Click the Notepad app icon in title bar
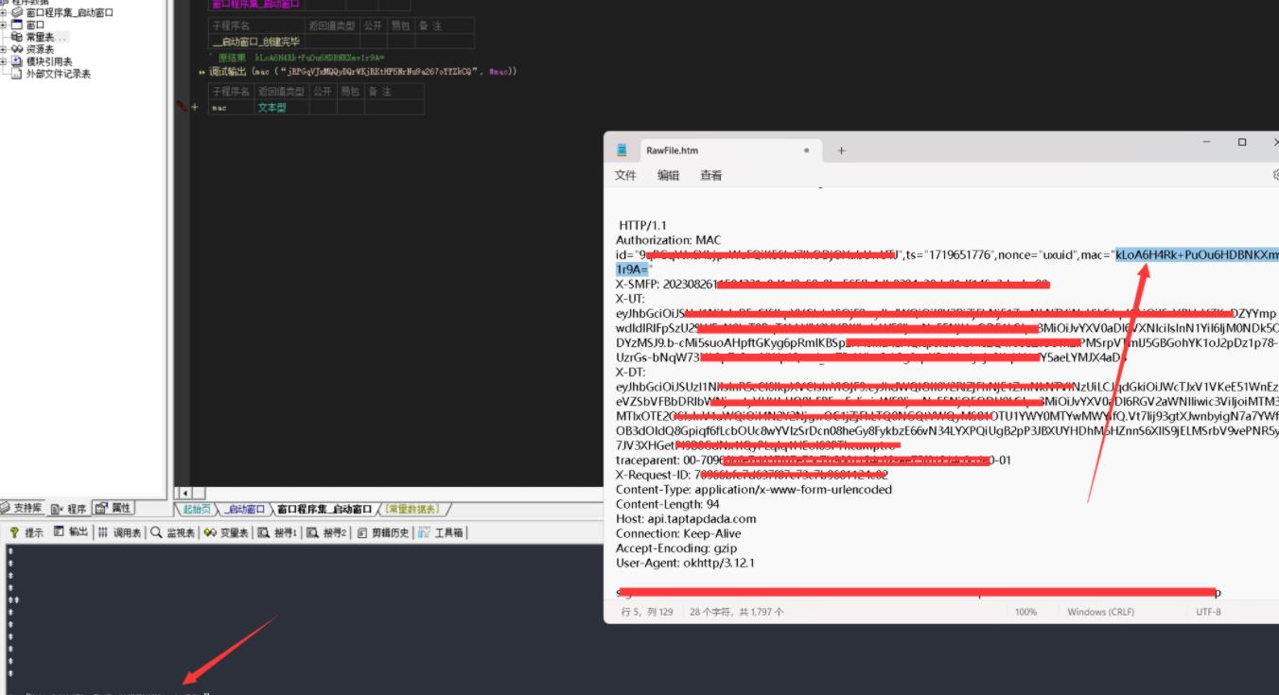The image size is (1279, 695). (622, 150)
